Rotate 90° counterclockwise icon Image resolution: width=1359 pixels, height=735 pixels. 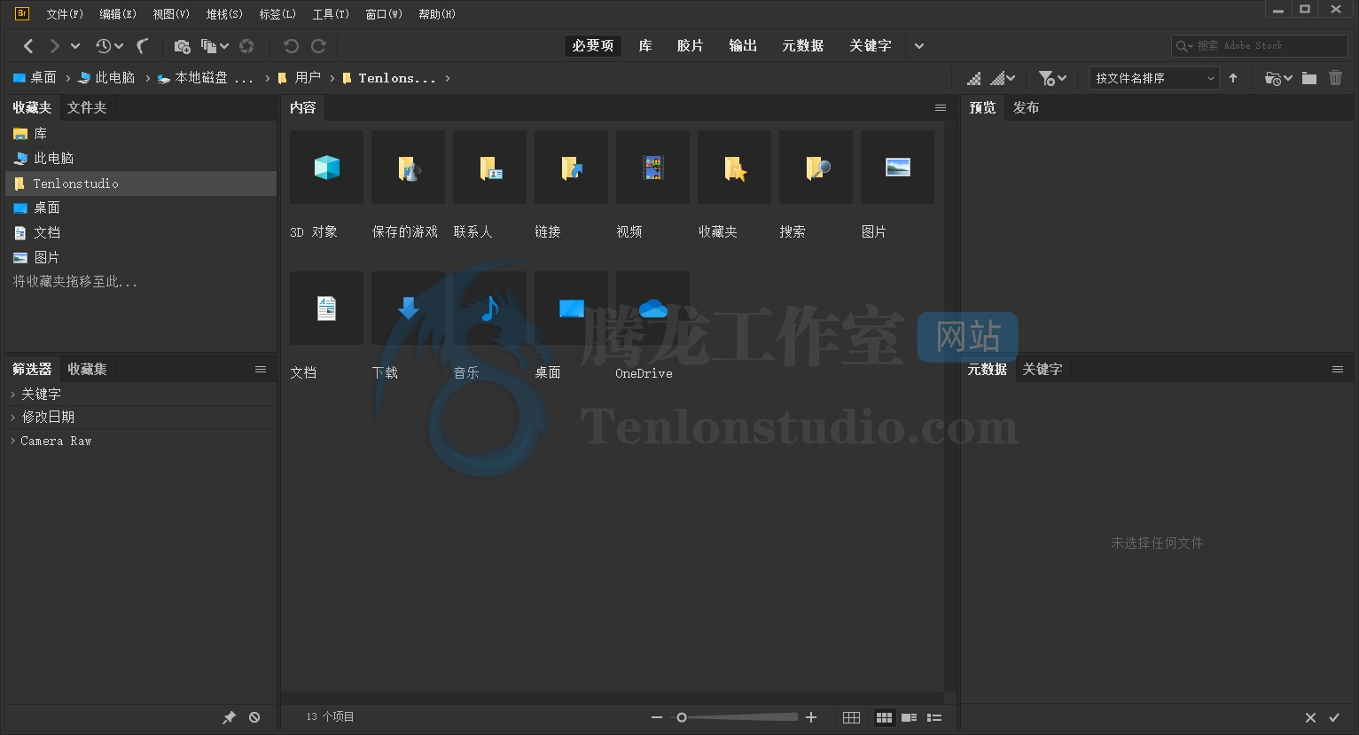pyautogui.click(x=291, y=46)
